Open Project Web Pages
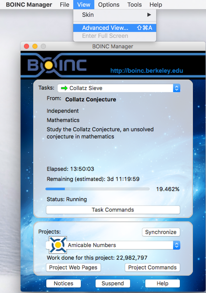 (x=73, y=268)
